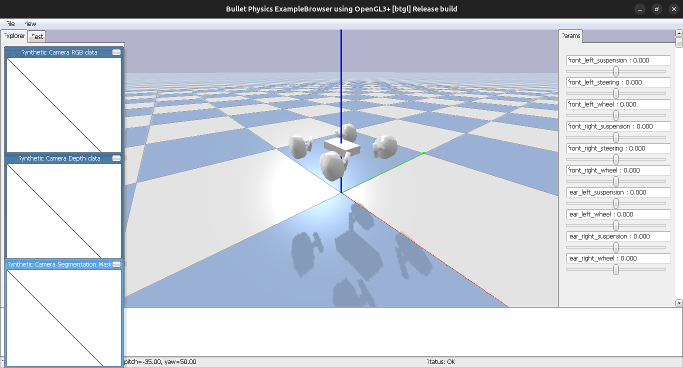Switch to the Test tab

37,36
